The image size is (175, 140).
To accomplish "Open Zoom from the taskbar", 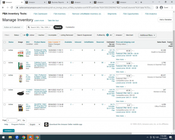I will (17, 137).
